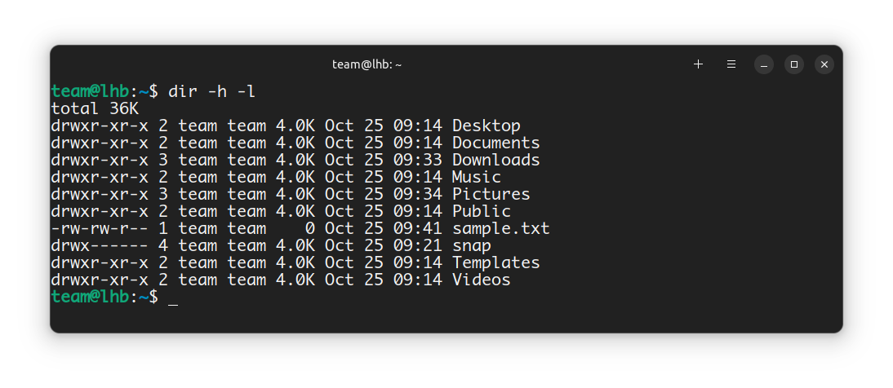Click the Videos directory name
The height and width of the screenshot is (388, 893).
(x=481, y=280)
